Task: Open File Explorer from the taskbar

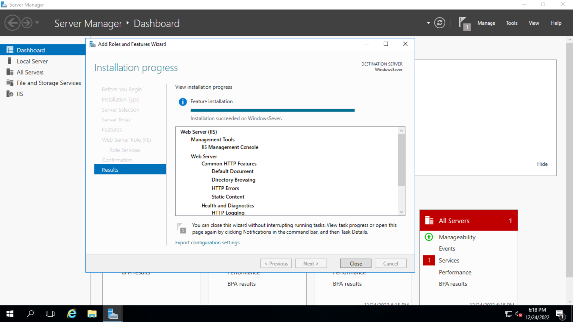Action: click(x=92, y=314)
